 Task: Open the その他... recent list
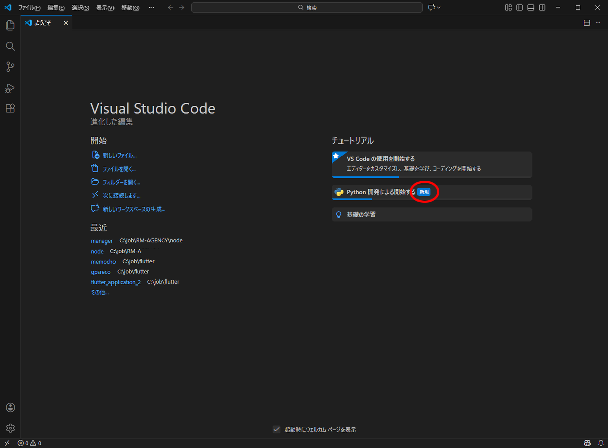[100, 292]
